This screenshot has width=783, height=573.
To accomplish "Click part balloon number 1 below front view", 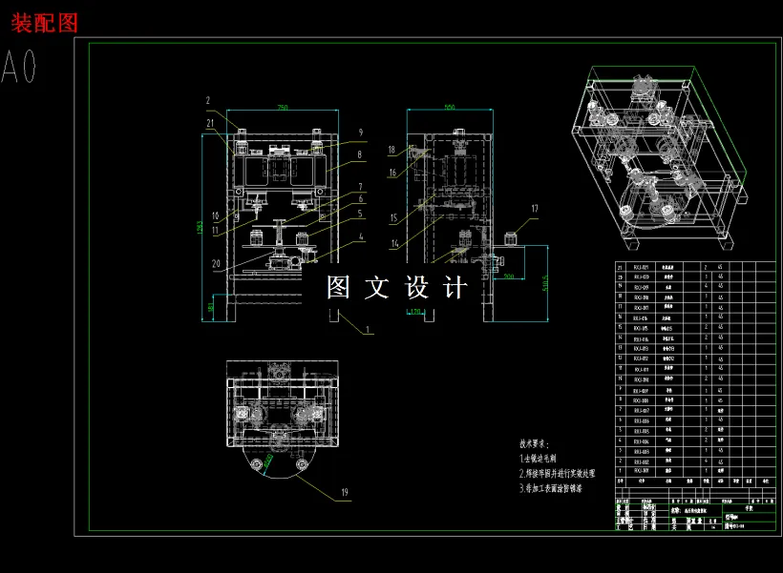I will 368,329.
